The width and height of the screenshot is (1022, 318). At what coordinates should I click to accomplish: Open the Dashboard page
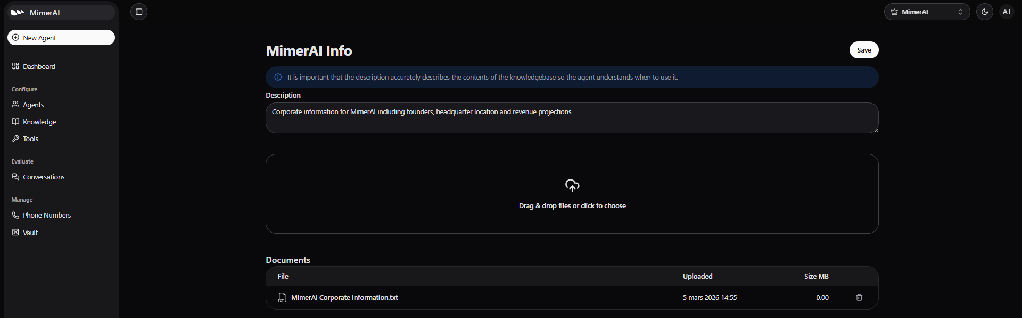click(39, 66)
